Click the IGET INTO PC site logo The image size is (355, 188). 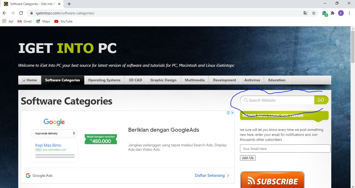pos(68,48)
